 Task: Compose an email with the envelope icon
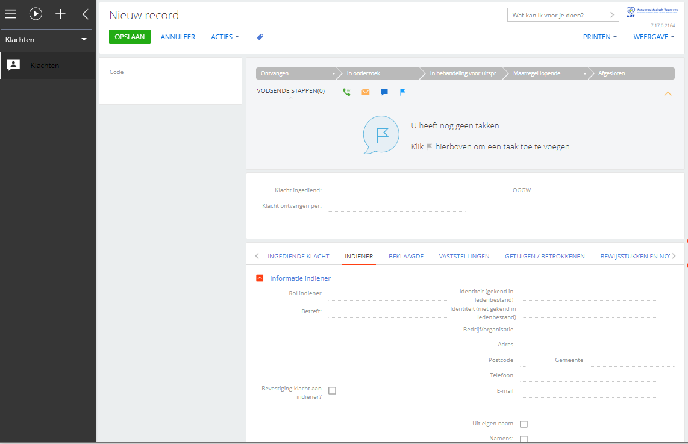click(x=366, y=92)
